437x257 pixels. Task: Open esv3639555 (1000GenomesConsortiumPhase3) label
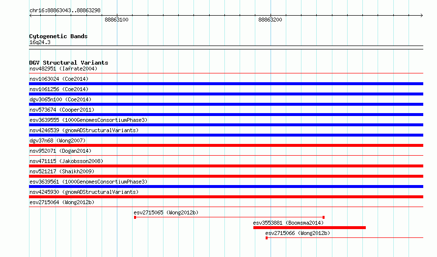(x=88, y=120)
